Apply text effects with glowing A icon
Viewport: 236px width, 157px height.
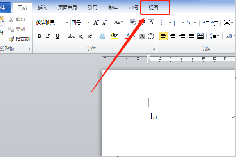[102, 36]
